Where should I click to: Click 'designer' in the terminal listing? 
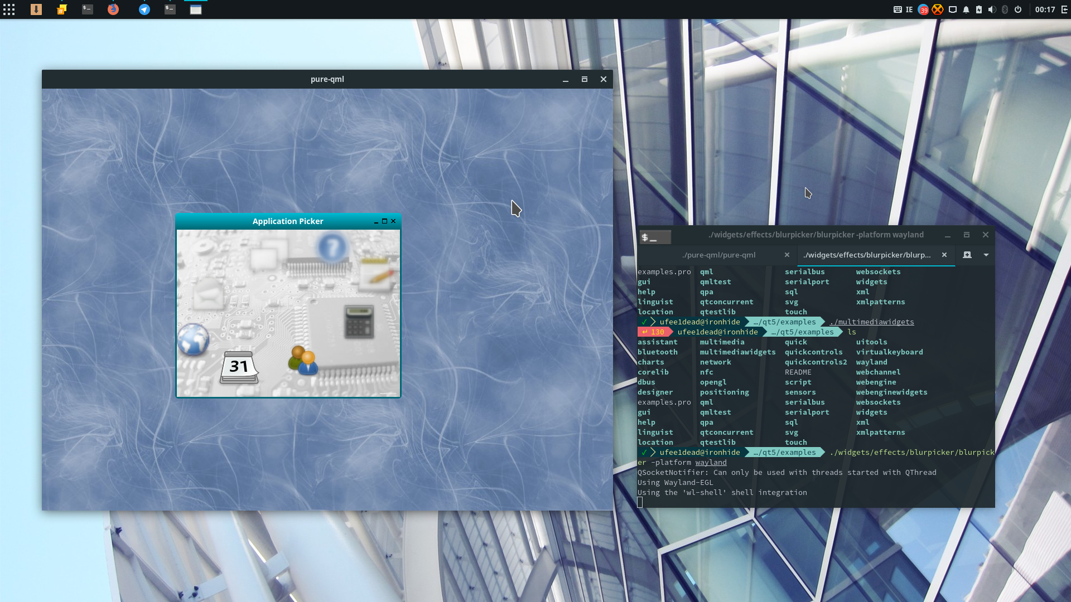coord(655,392)
